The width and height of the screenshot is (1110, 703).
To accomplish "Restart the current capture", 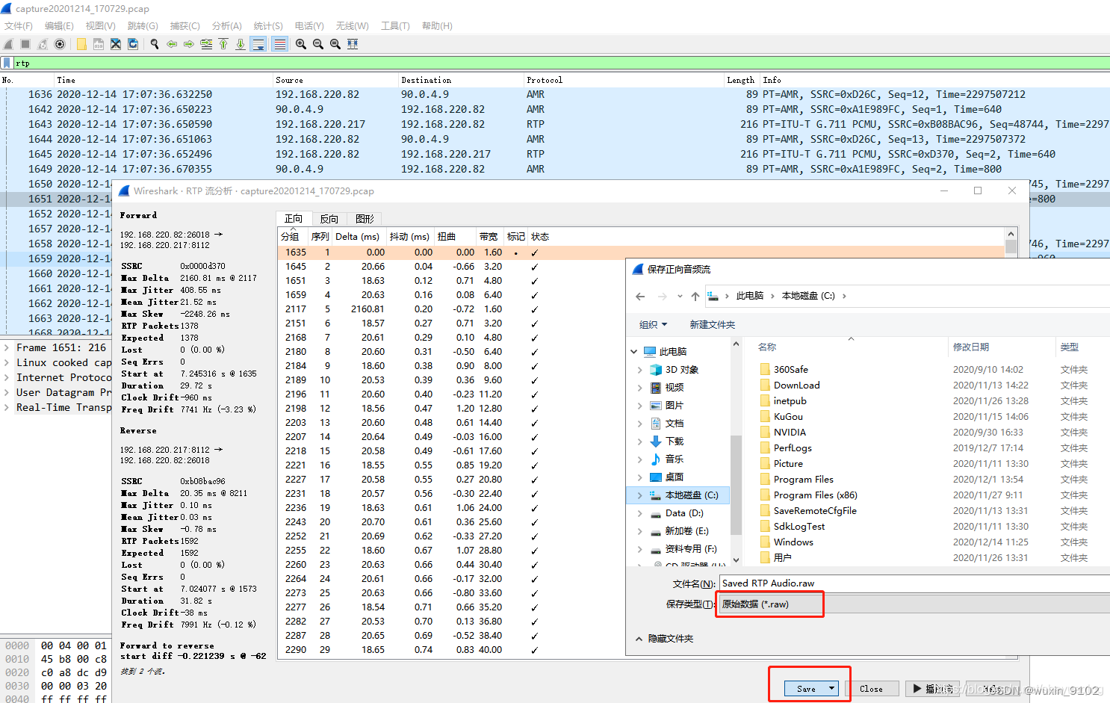I will pos(41,44).
